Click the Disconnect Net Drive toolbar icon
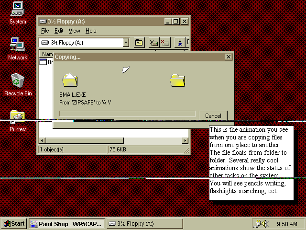 165,43
